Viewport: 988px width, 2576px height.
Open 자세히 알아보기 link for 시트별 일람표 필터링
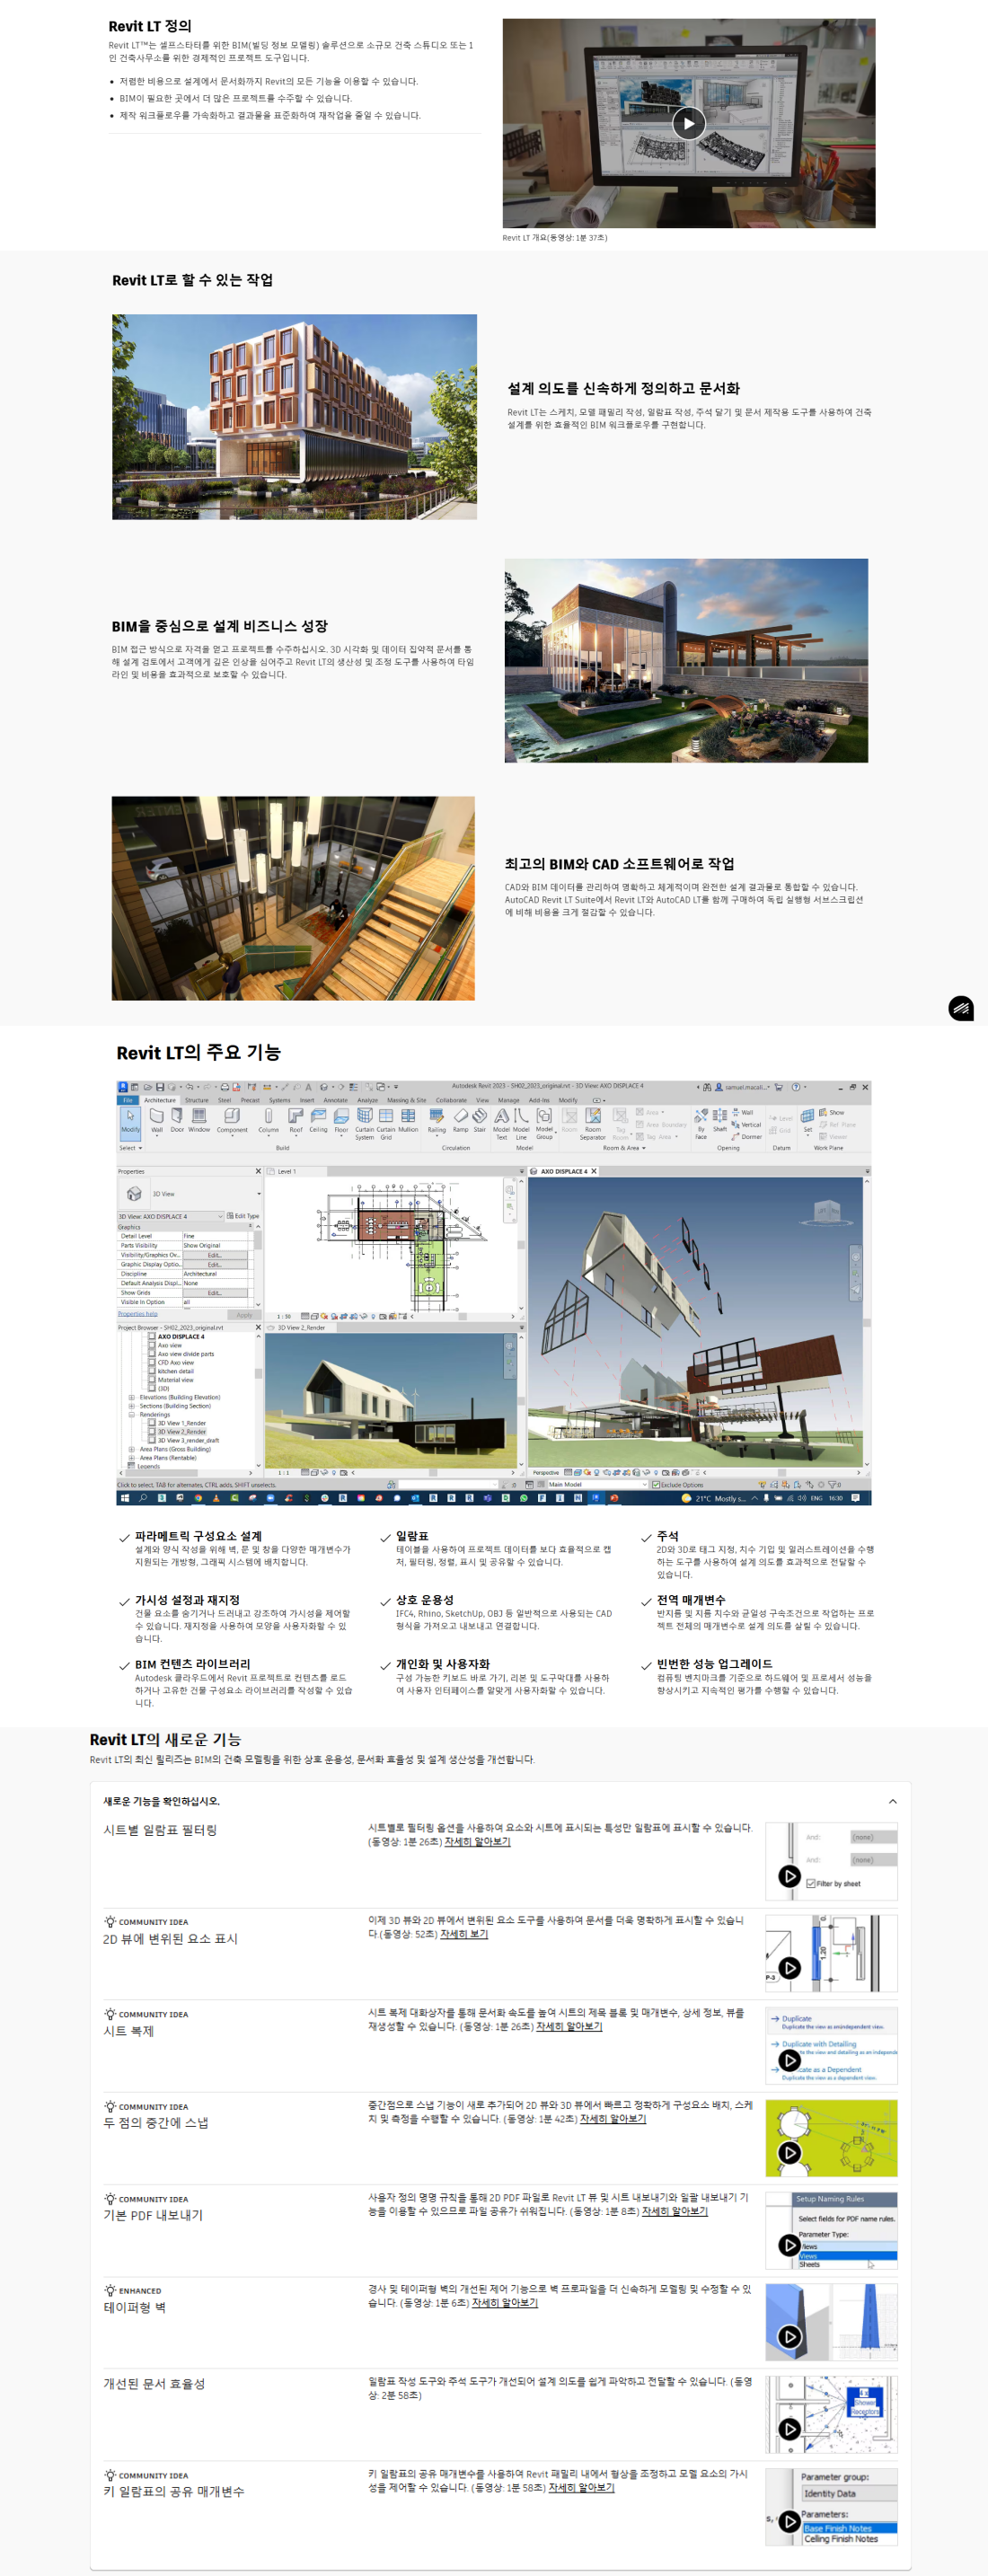(477, 1841)
